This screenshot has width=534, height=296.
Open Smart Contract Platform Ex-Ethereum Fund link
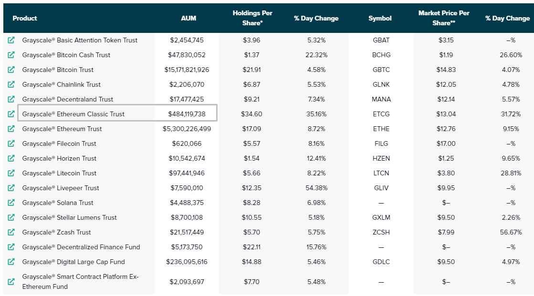80,282
